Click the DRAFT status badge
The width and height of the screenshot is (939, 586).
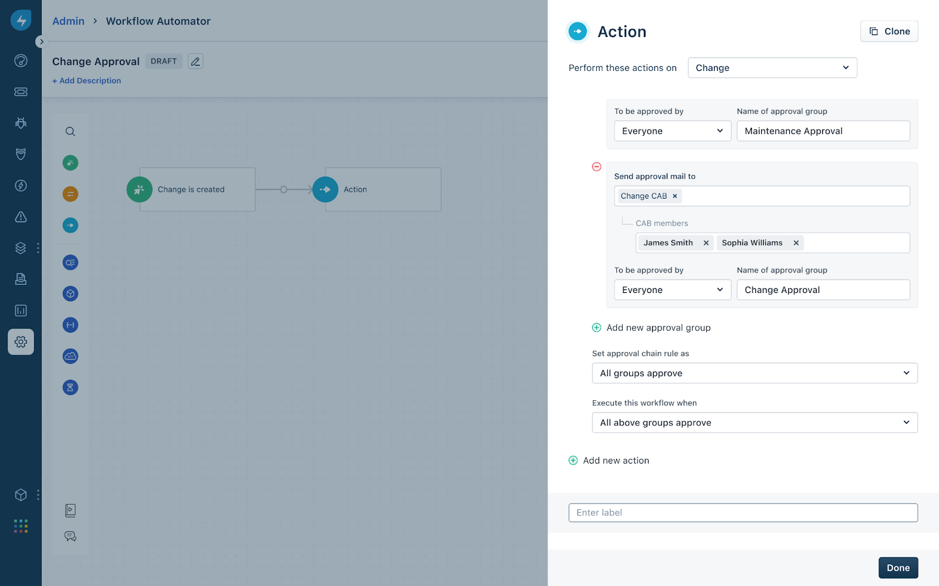click(x=164, y=61)
